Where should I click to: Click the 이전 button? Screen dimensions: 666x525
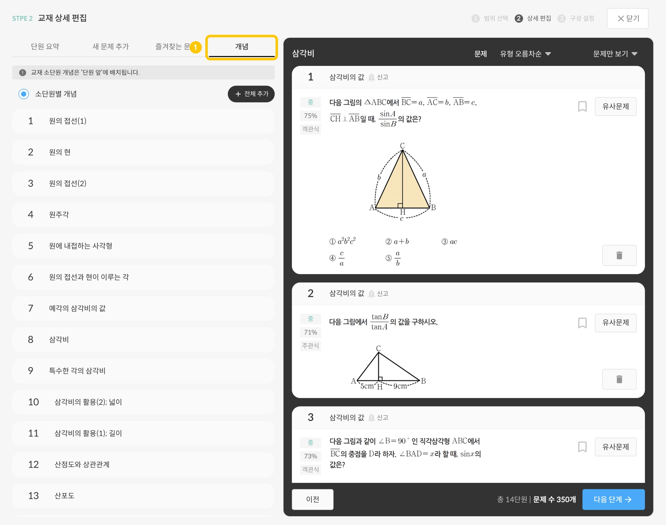(x=312, y=499)
